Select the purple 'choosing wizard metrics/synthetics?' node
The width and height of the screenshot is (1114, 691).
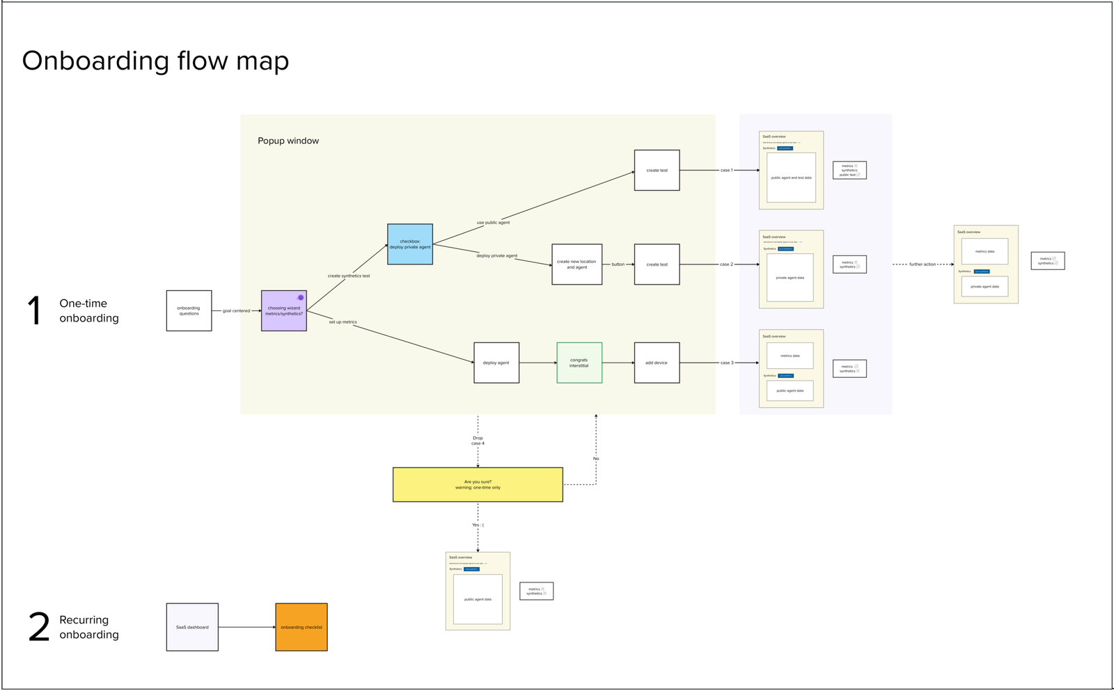[x=284, y=310]
